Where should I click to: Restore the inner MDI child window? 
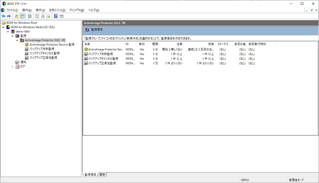(x=312, y=10)
